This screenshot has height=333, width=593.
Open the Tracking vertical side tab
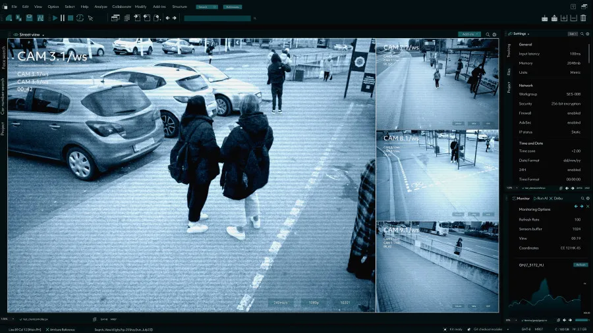pos(509,51)
